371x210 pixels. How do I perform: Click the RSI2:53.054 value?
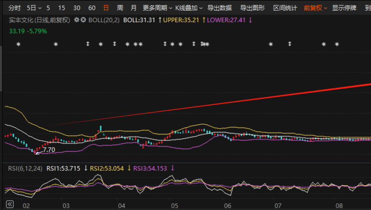[107, 168]
